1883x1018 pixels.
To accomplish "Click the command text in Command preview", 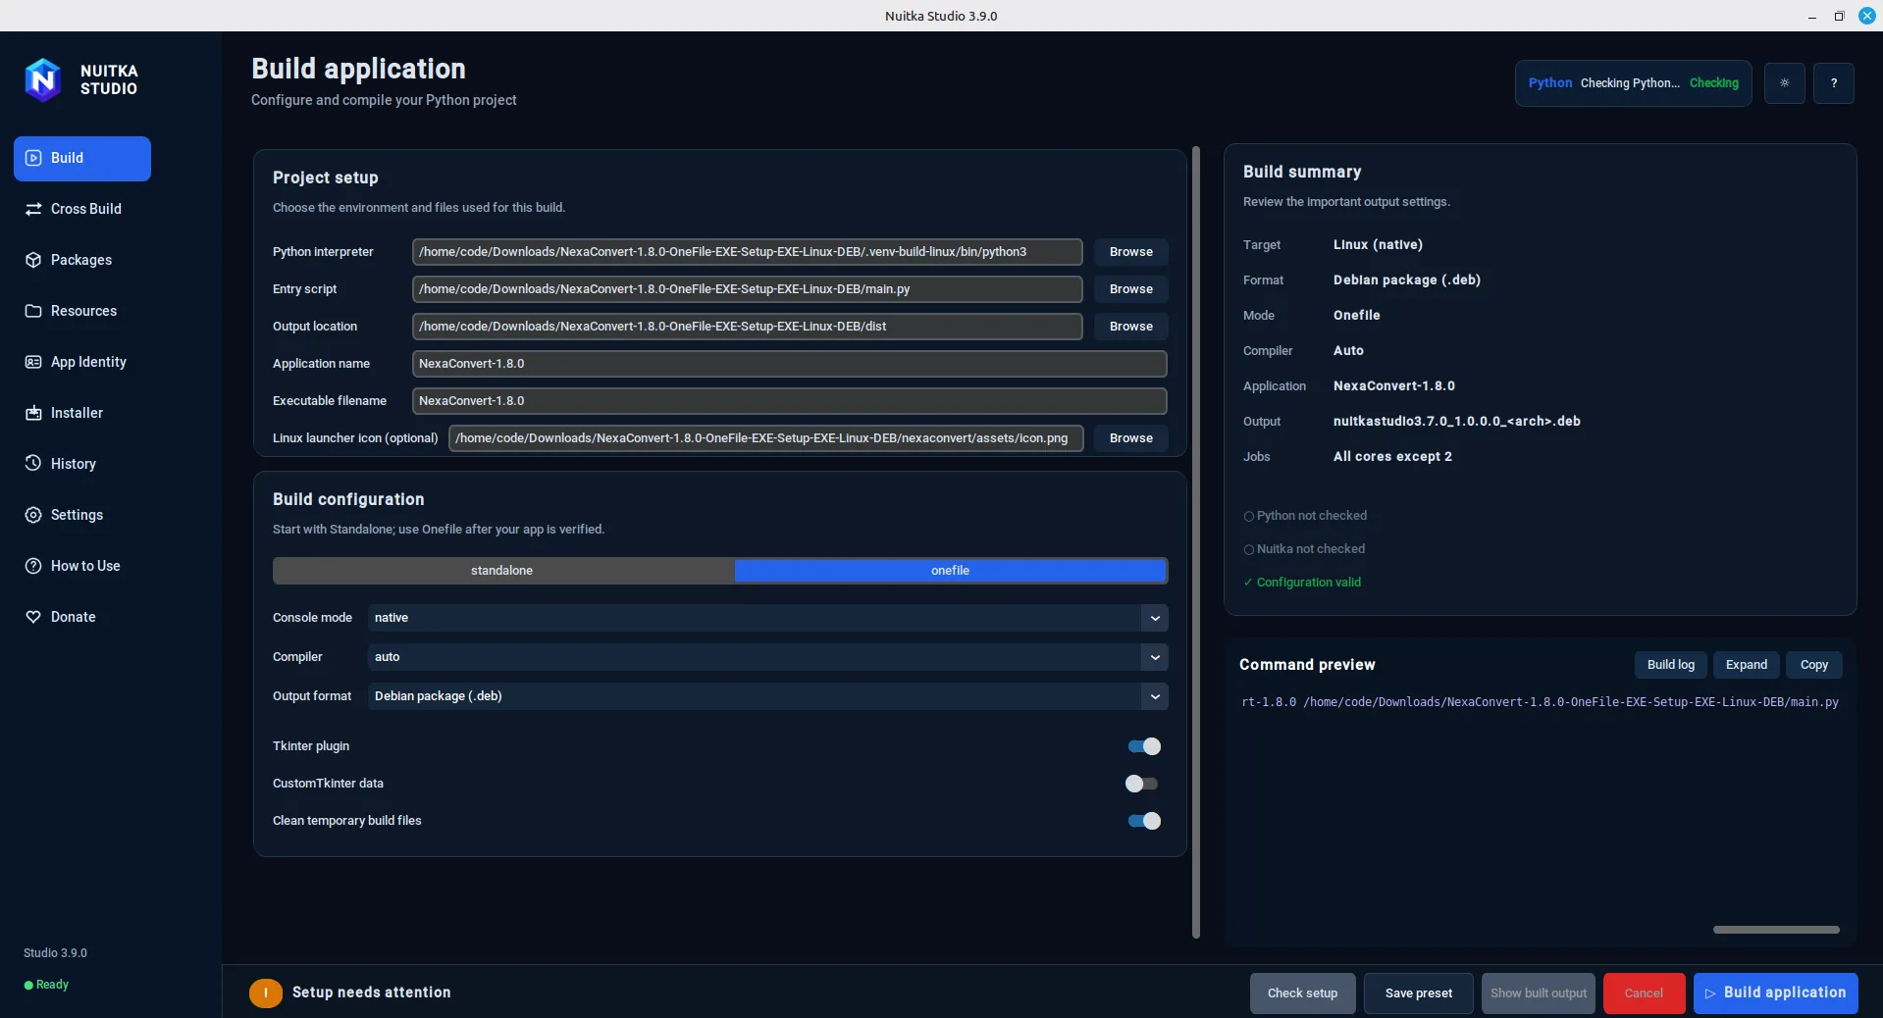I will click(1540, 702).
